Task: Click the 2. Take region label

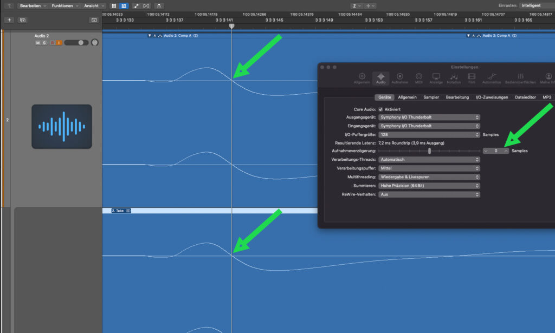Action: click(x=118, y=211)
